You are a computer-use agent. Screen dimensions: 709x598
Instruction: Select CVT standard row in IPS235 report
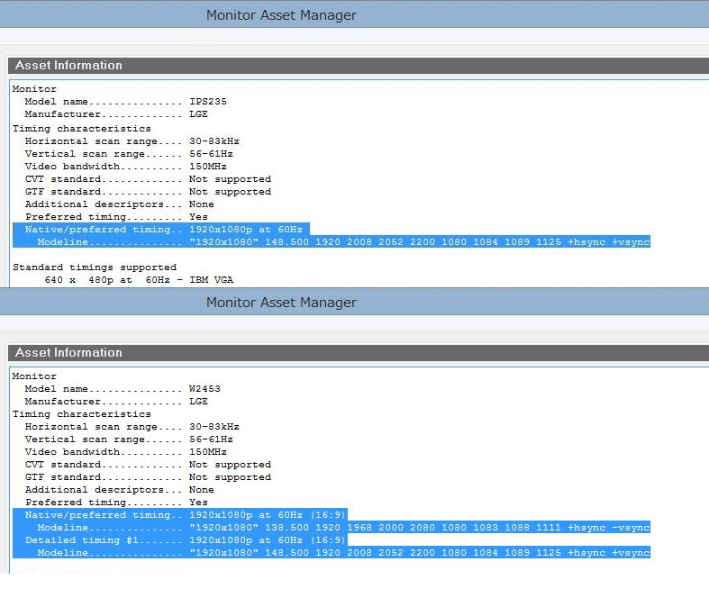pos(148,179)
